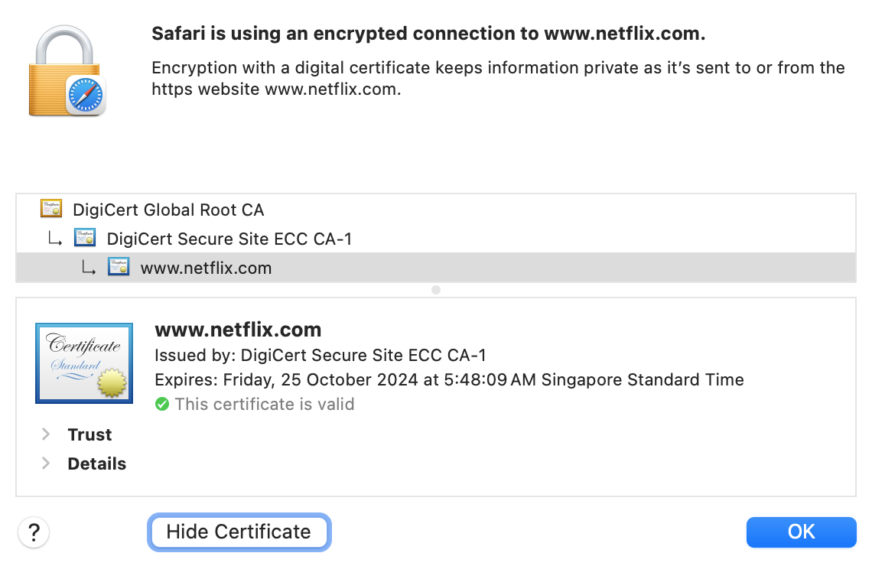Viewport: 872px width, 566px height.
Task: Expand the Trust section chevron
Action: pos(46,434)
